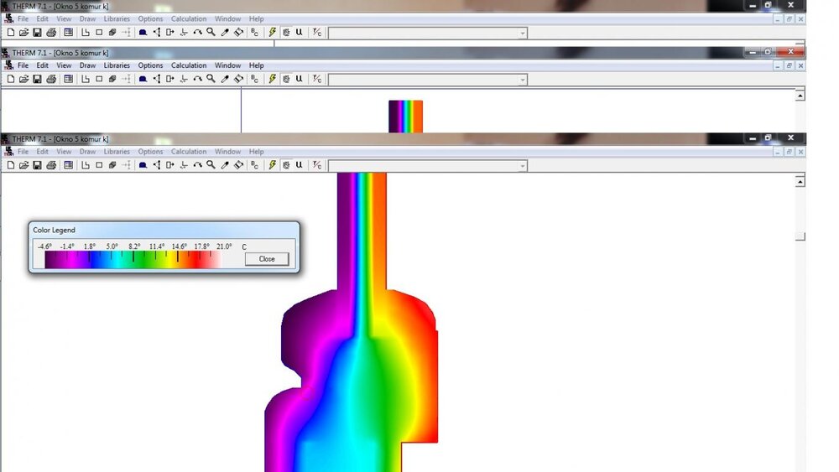
Task: Click the Open file icon in the topmost toolbar
Action: (23, 33)
